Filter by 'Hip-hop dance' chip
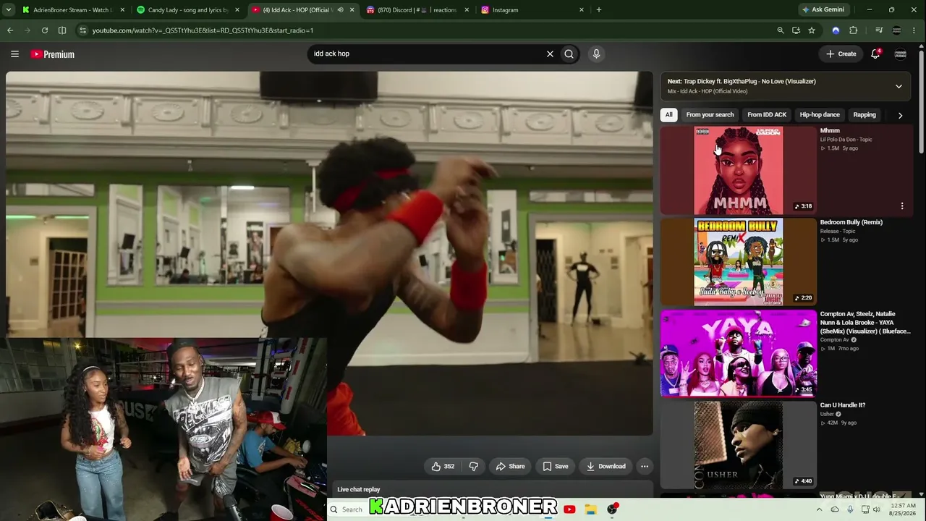The image size is (926, 521). [820, 115]
